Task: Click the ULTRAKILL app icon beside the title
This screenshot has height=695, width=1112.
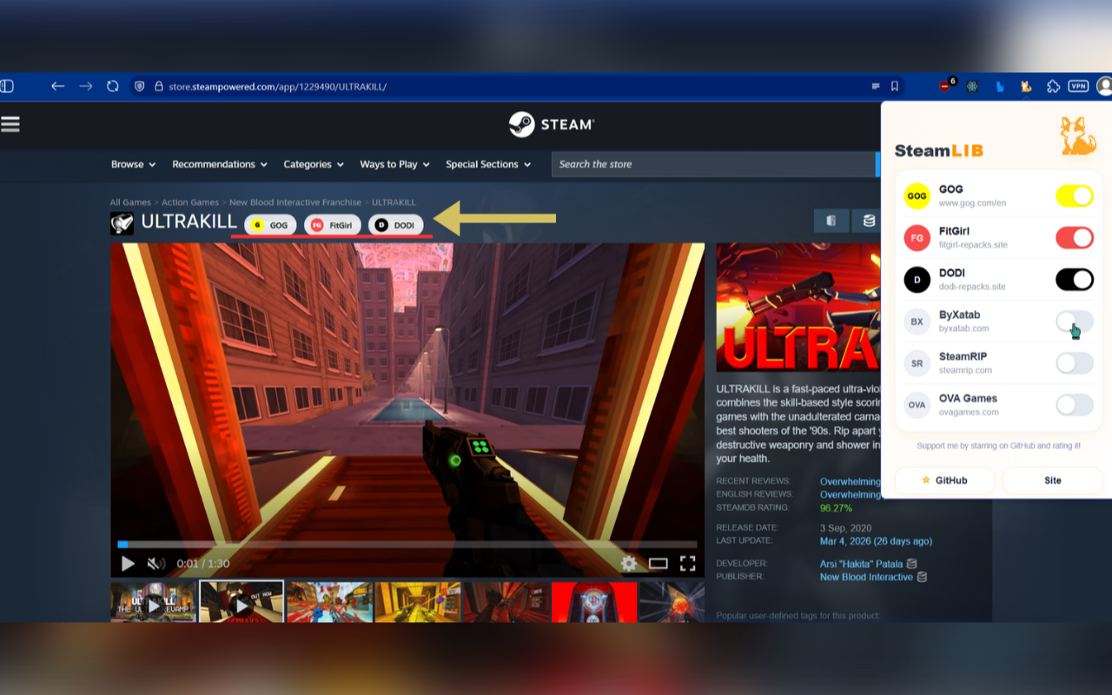Action: pos(122,223)
